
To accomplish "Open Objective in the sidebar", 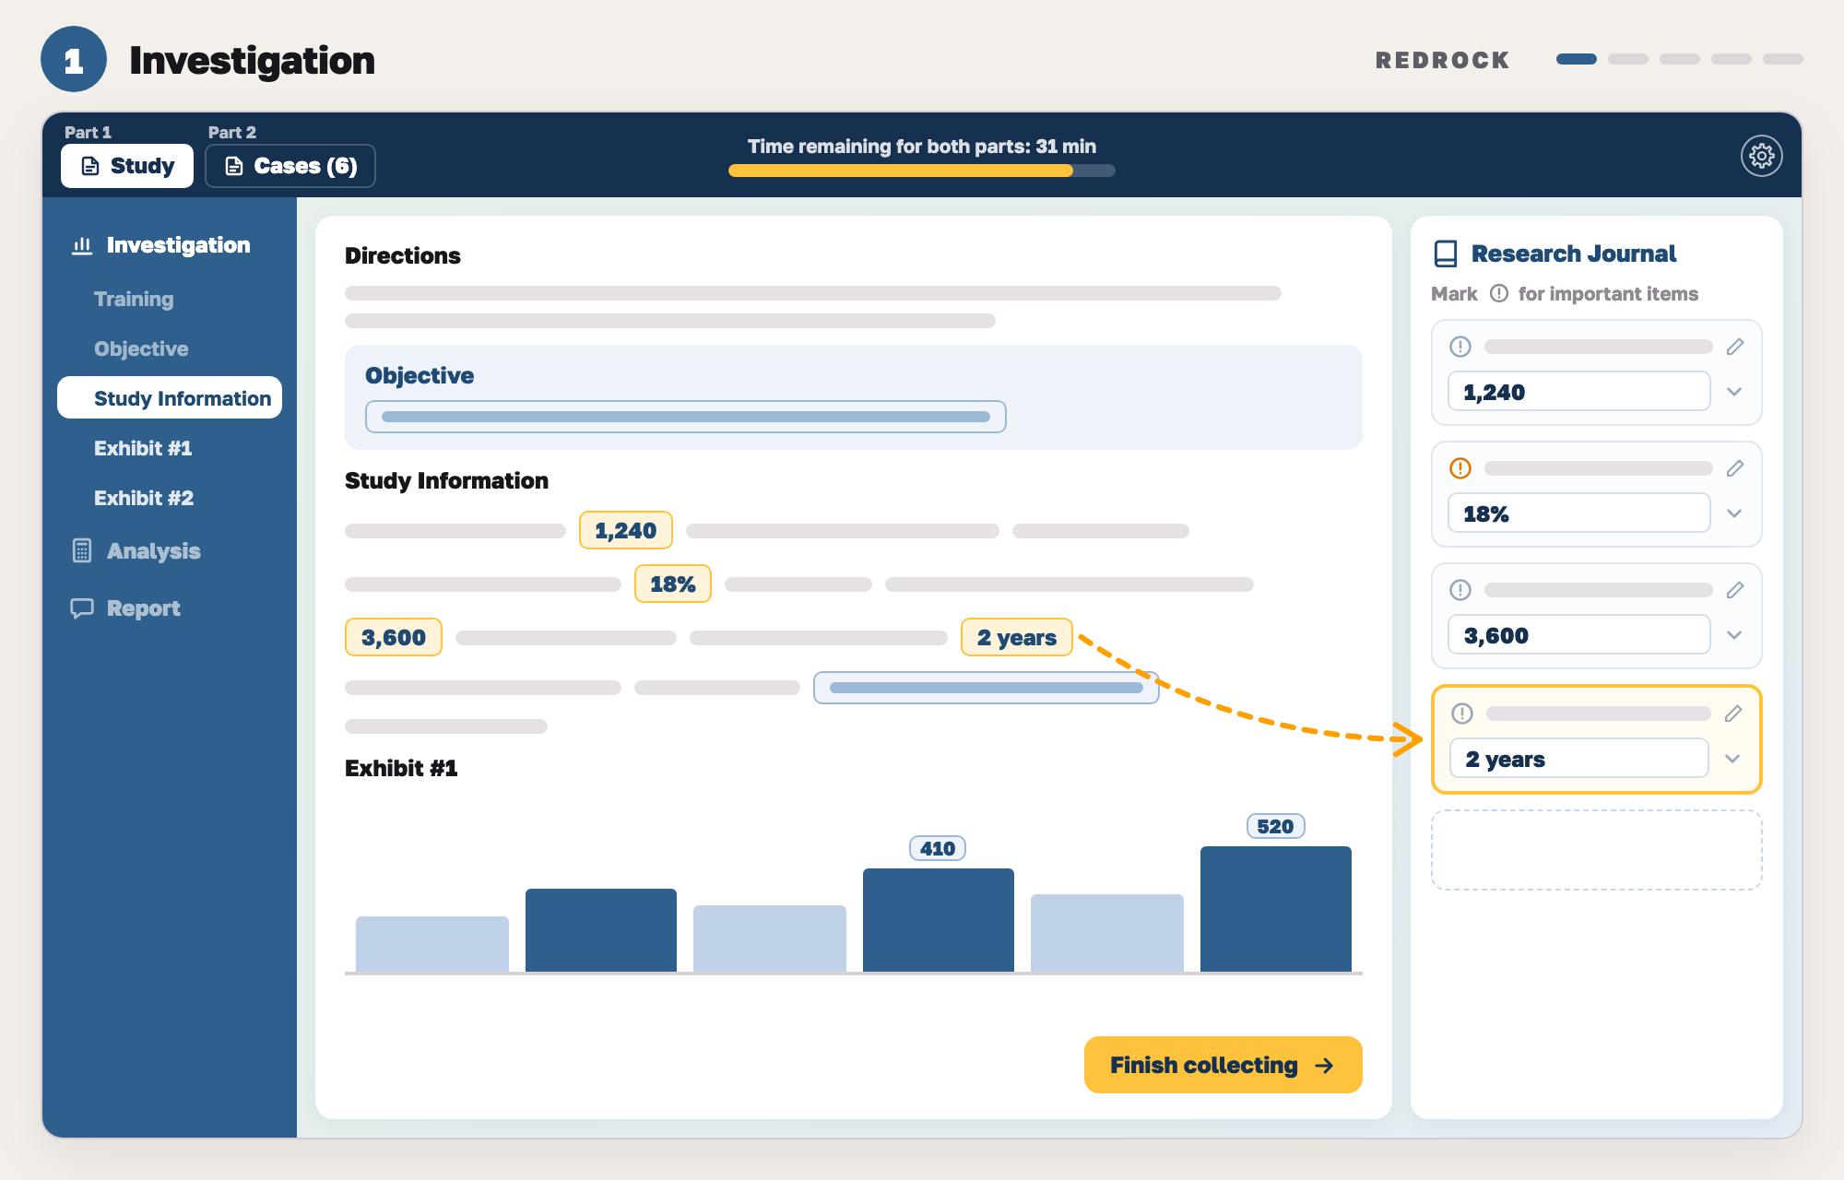I will pyautogui.click(x=141, y=348).
